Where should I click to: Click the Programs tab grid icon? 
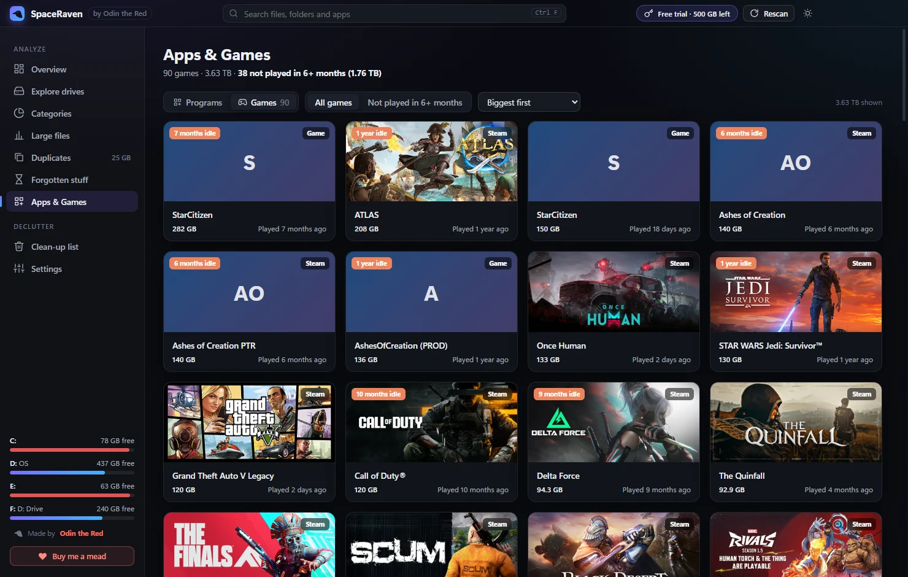coord(177,102)
